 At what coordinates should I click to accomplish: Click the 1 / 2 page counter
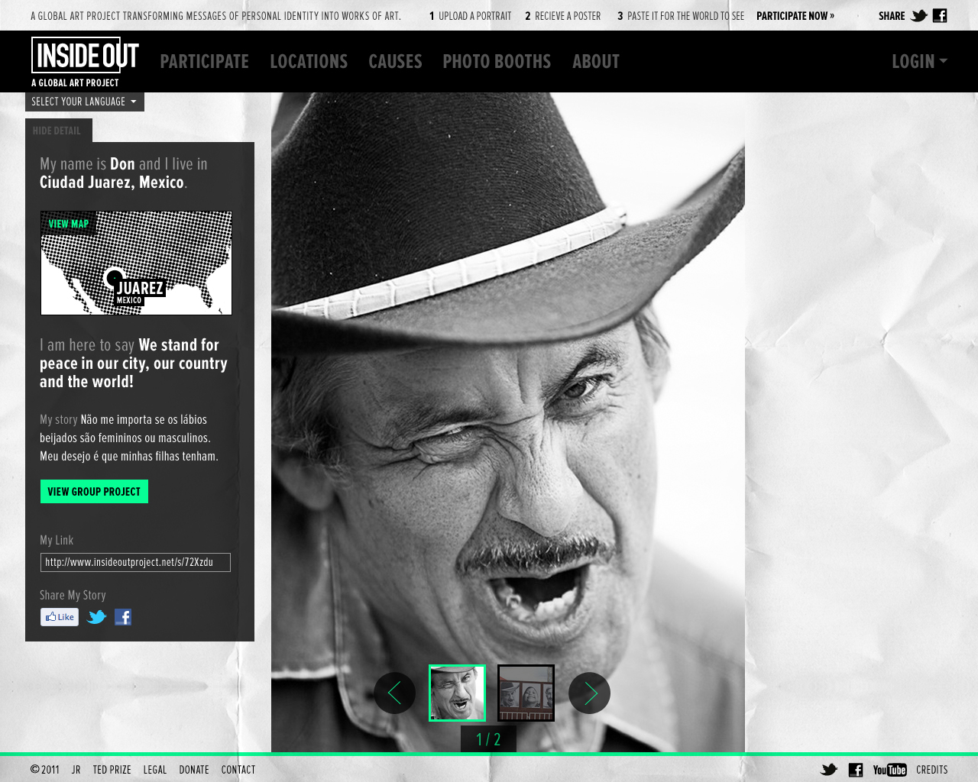point(488,739)
